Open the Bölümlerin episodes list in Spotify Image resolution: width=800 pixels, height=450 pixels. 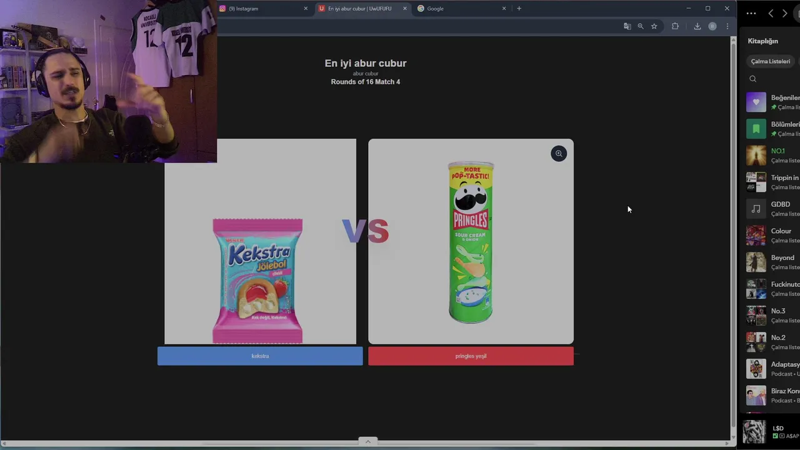coord(773,129)
